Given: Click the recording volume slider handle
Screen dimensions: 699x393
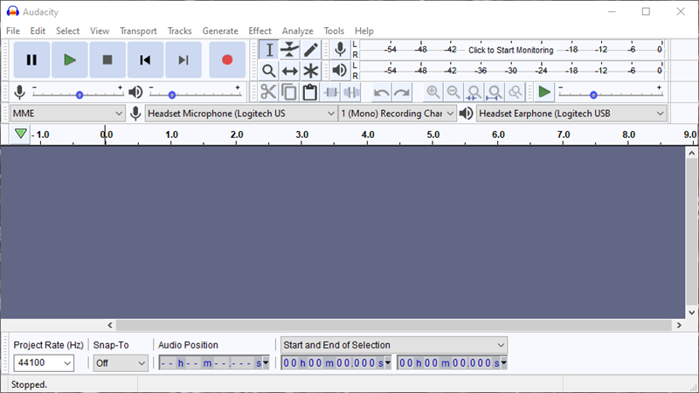Looking at the screenshot, I should pyautogui.click(x=80, y=95).
